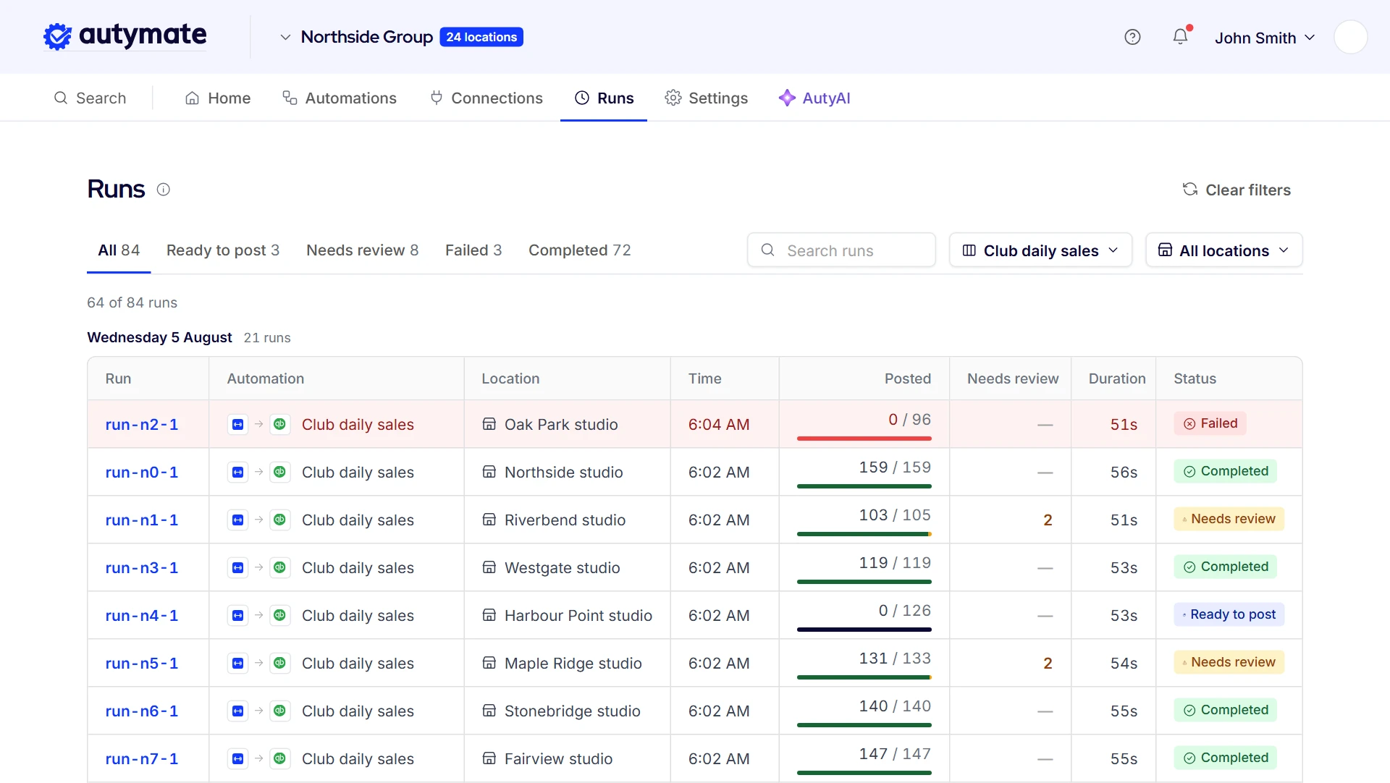
Task: Open the All locations filter dropdown
Action: (x=1223, y=250)
